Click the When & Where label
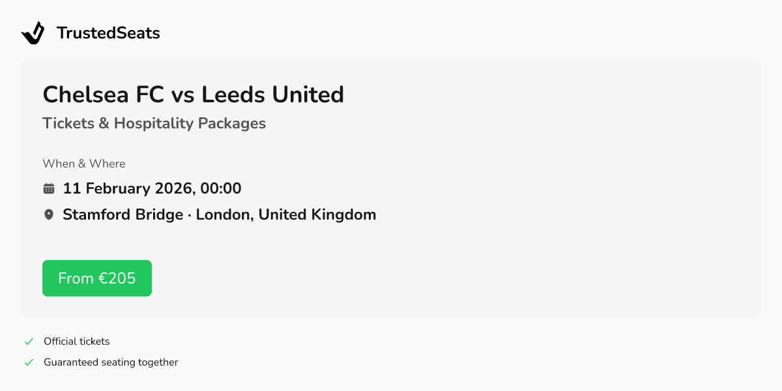Screen dimensions: 782x391 pyautogui.click(x=84, y=164)
